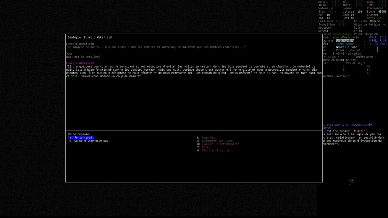Viewport: 388px width, 218px height.
Task: Click the "Nouvelle Lune" moon phase text
Action: pos(347,47)
